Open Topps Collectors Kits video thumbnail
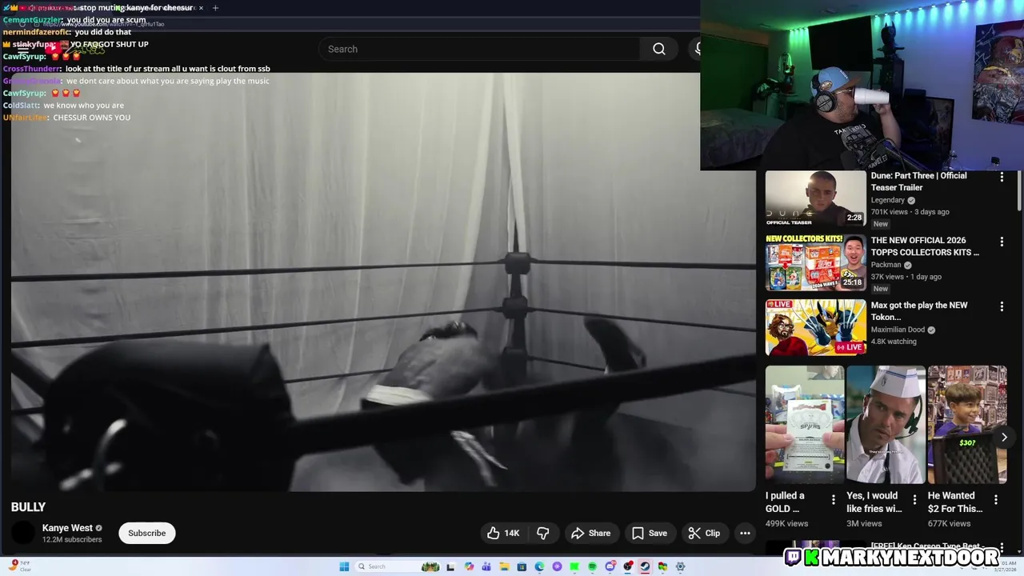The height and width of the screenshot is (576, 1024). click(815, 262)
